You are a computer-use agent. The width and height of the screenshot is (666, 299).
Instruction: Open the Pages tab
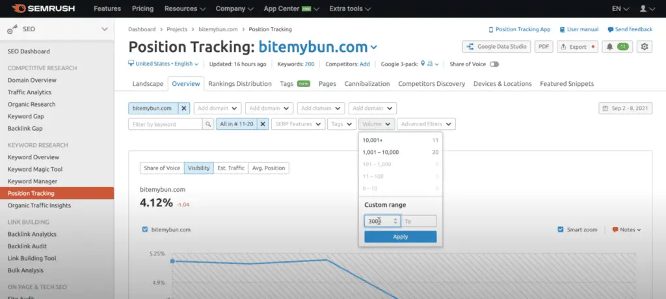[328, 84]
